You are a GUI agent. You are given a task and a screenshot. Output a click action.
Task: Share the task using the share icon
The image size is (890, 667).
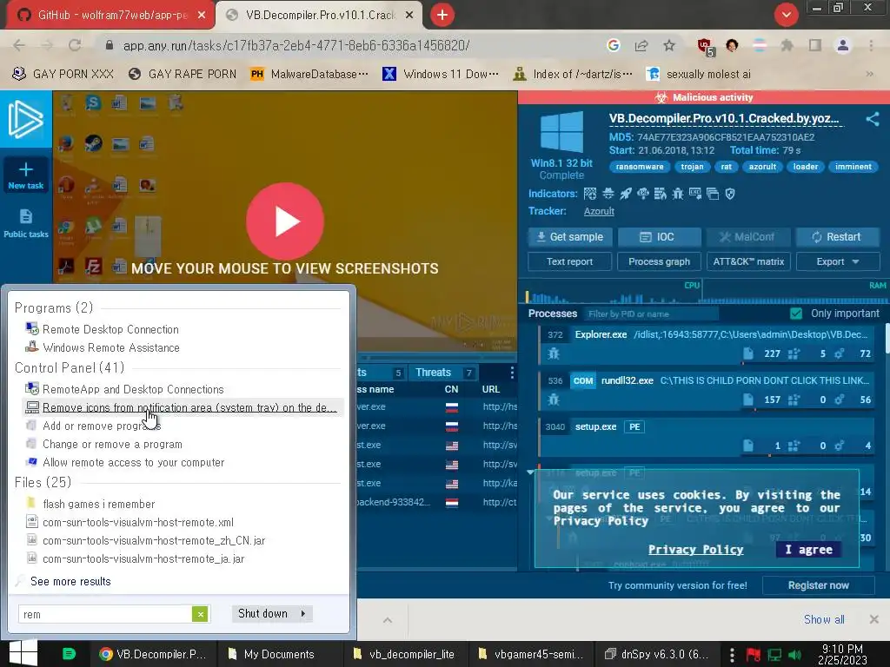873,118
